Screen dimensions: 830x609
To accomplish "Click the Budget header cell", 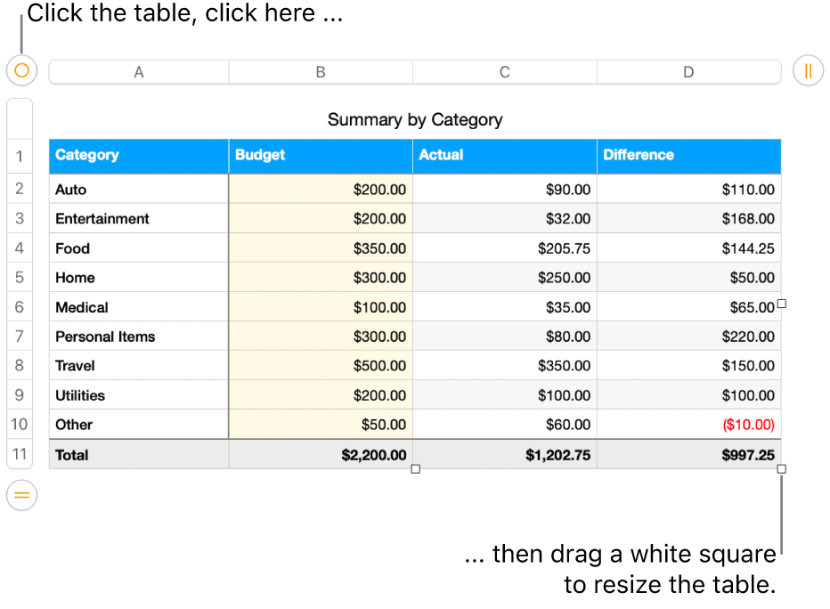I will (321, 155).
